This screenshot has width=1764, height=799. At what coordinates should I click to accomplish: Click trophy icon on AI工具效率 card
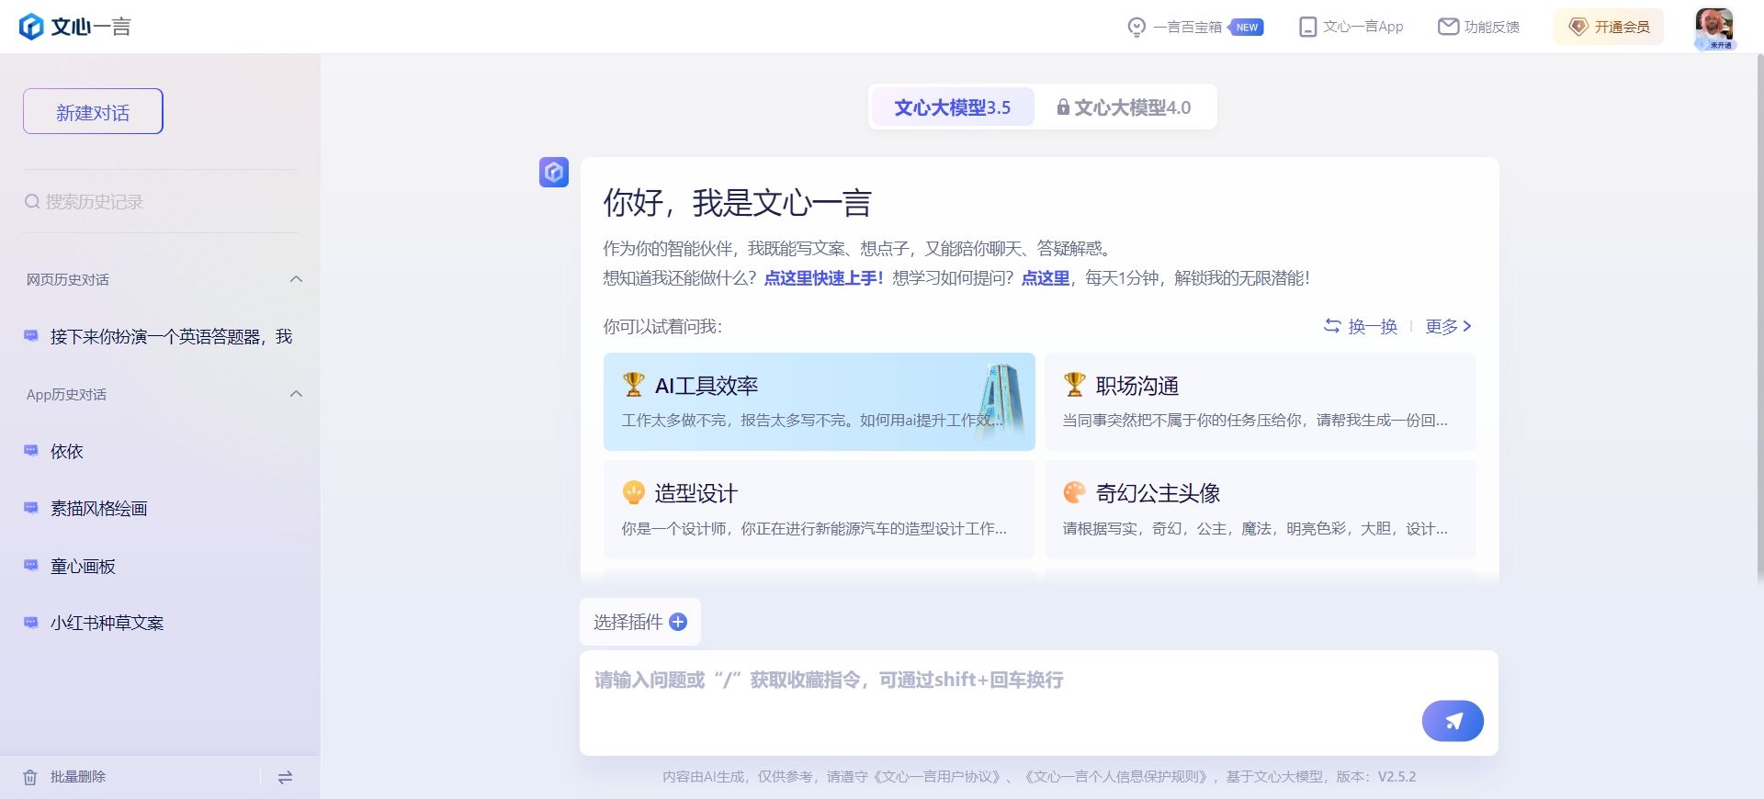(634, 385)
